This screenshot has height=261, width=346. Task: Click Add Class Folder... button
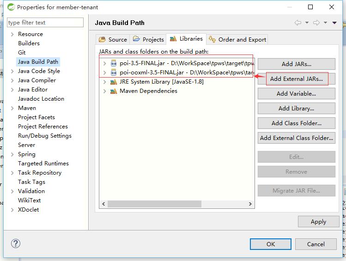tap(297, 123)
